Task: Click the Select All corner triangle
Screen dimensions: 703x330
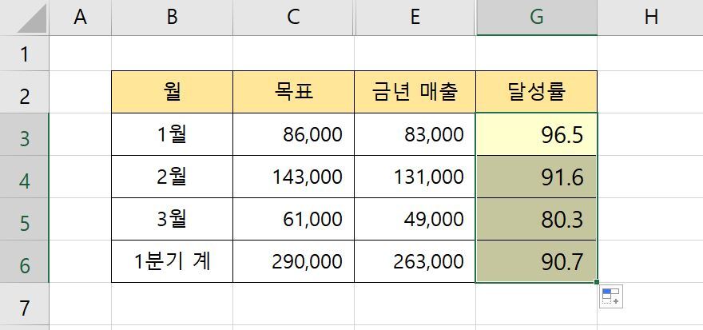Action: [31, 18]
